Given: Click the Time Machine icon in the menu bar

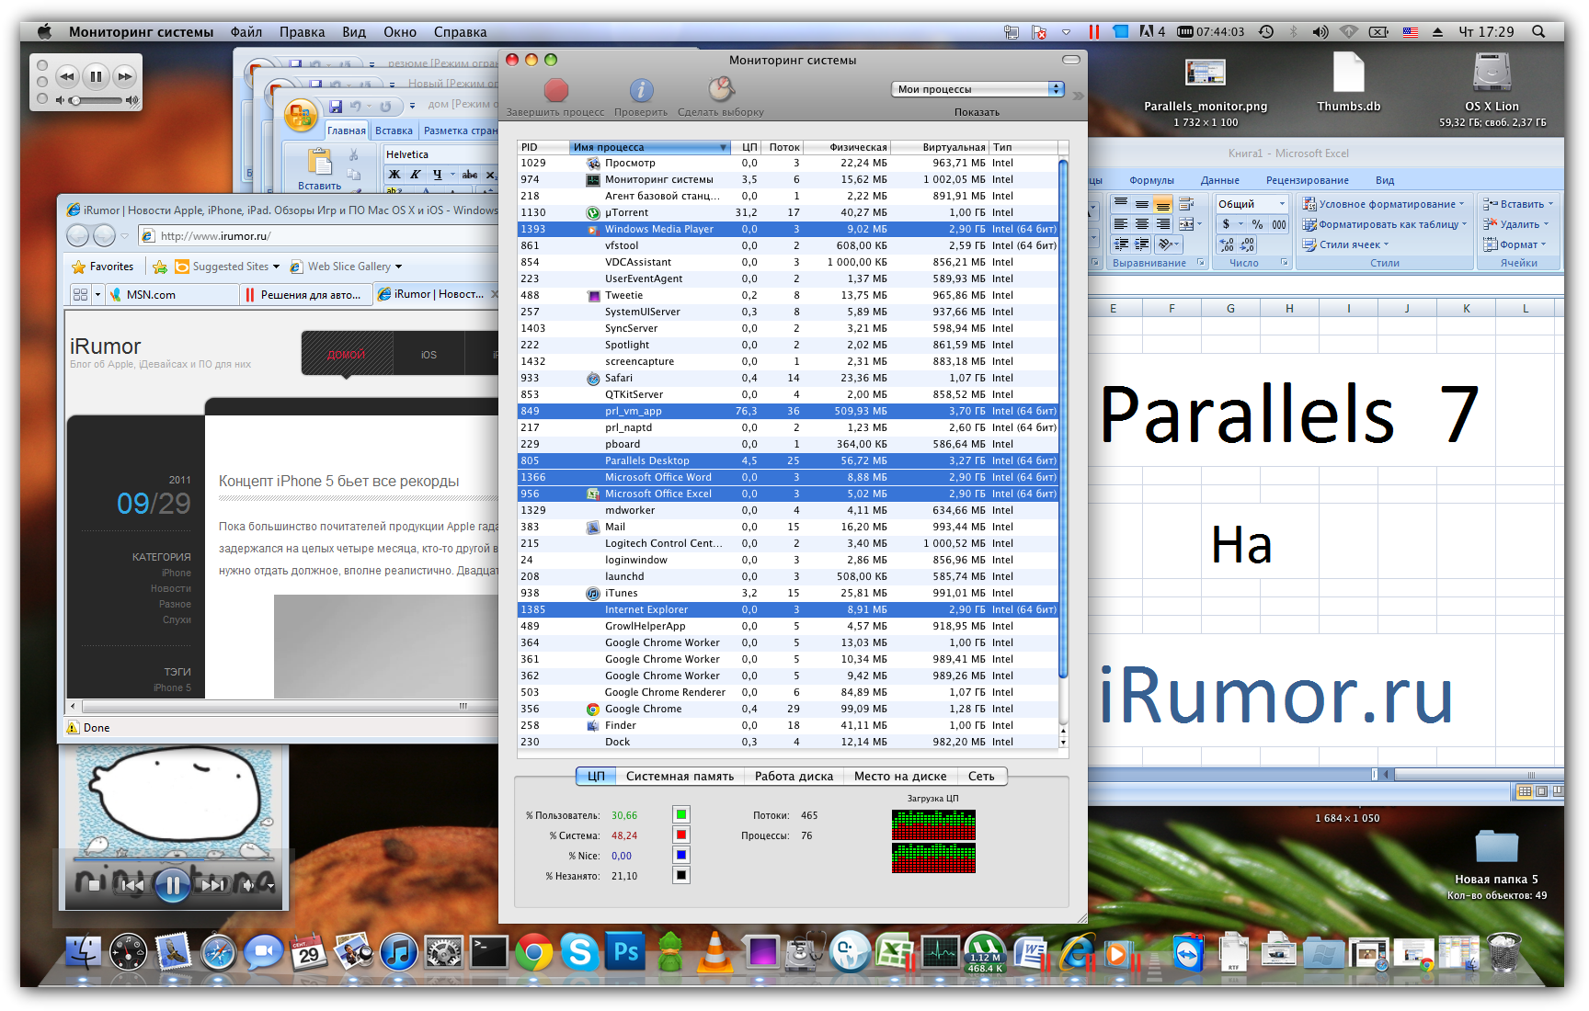Looking at the screenshot, I should coord(1266,31).
